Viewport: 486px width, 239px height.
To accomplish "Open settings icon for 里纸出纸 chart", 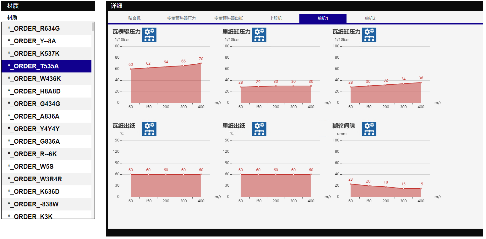I will point(259,129).
